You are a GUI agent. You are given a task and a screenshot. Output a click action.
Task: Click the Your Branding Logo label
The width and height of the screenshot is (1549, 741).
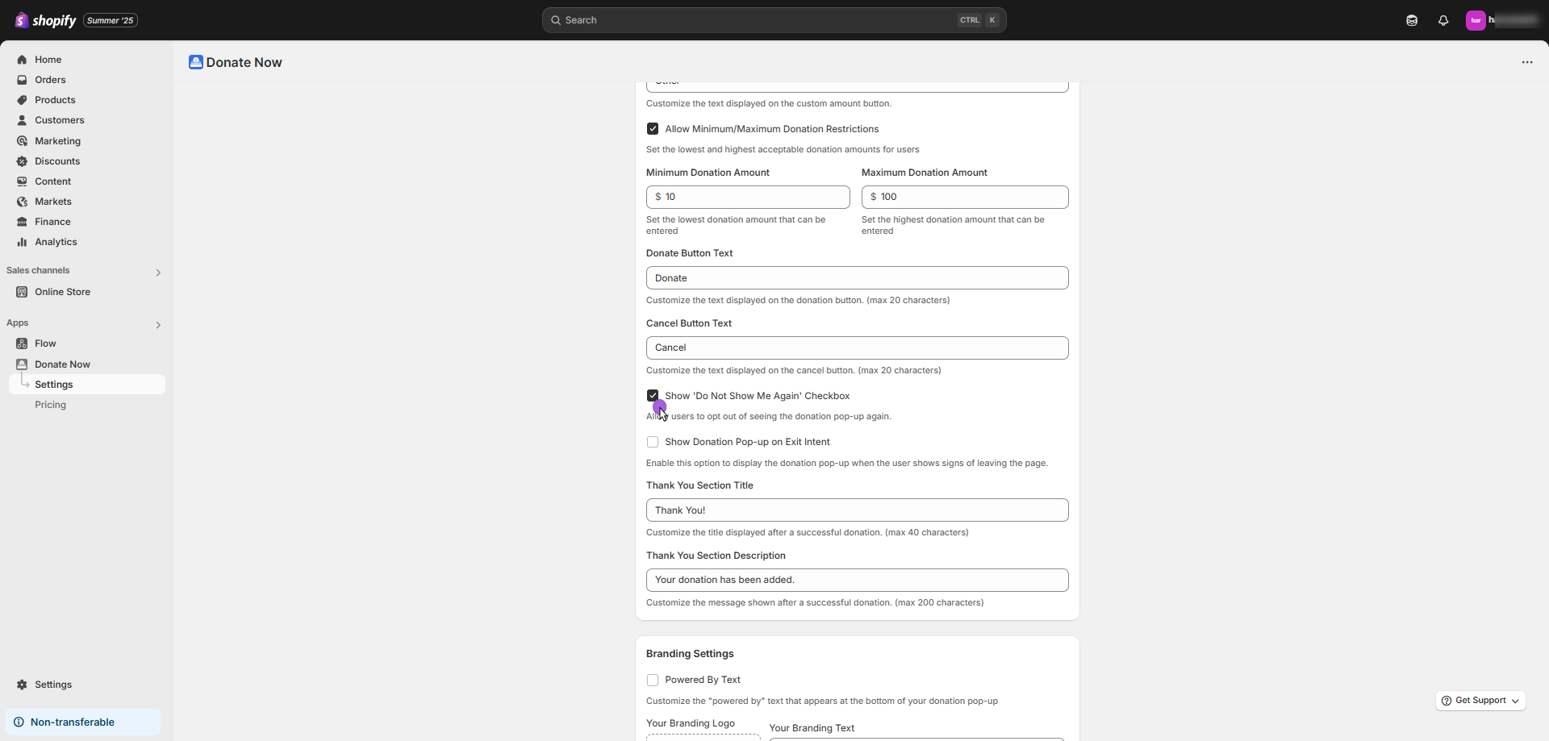[691, 723]
